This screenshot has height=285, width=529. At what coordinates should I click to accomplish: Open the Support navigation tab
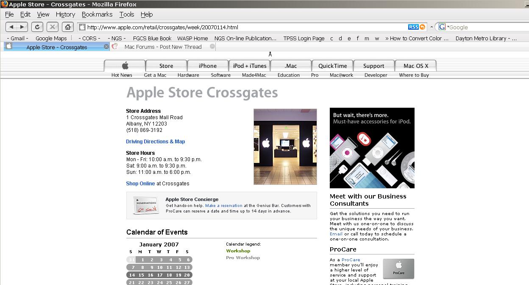(374, 66)
